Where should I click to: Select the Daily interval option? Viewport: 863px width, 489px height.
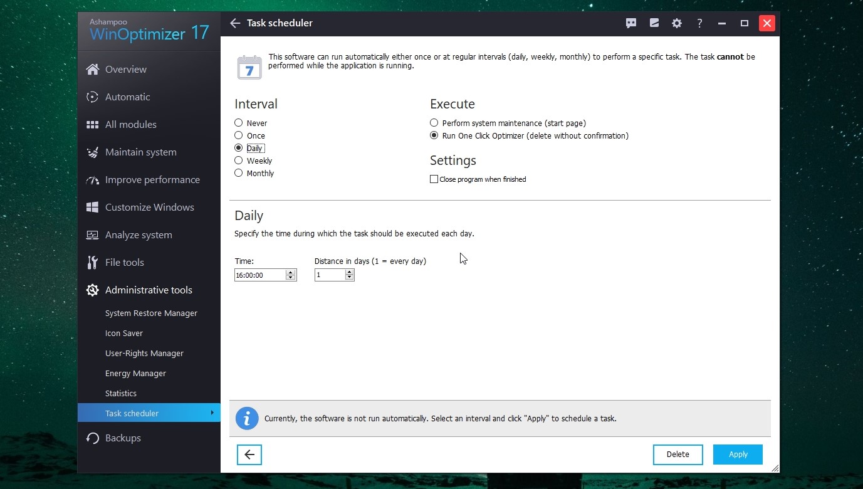238,148
